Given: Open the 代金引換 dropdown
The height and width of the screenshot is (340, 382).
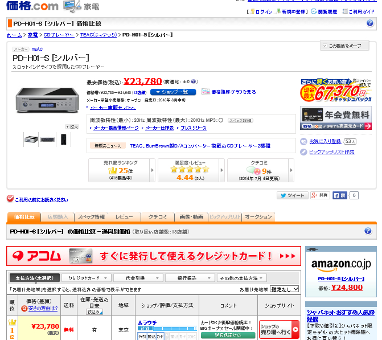Looking at the screenshot, I should tap(138, 278).
